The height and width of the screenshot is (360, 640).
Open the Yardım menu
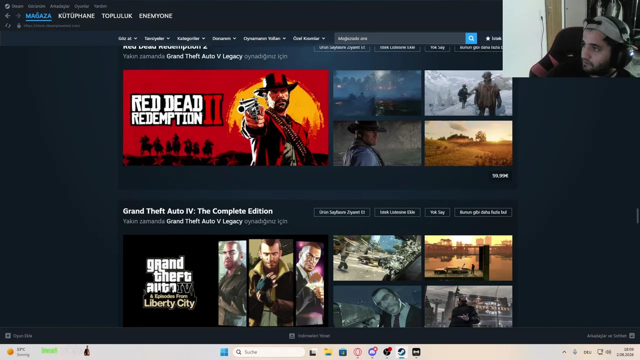pyautogui.click(x=100, y=6)
